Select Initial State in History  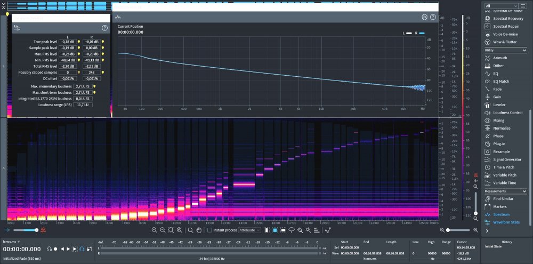494,247
